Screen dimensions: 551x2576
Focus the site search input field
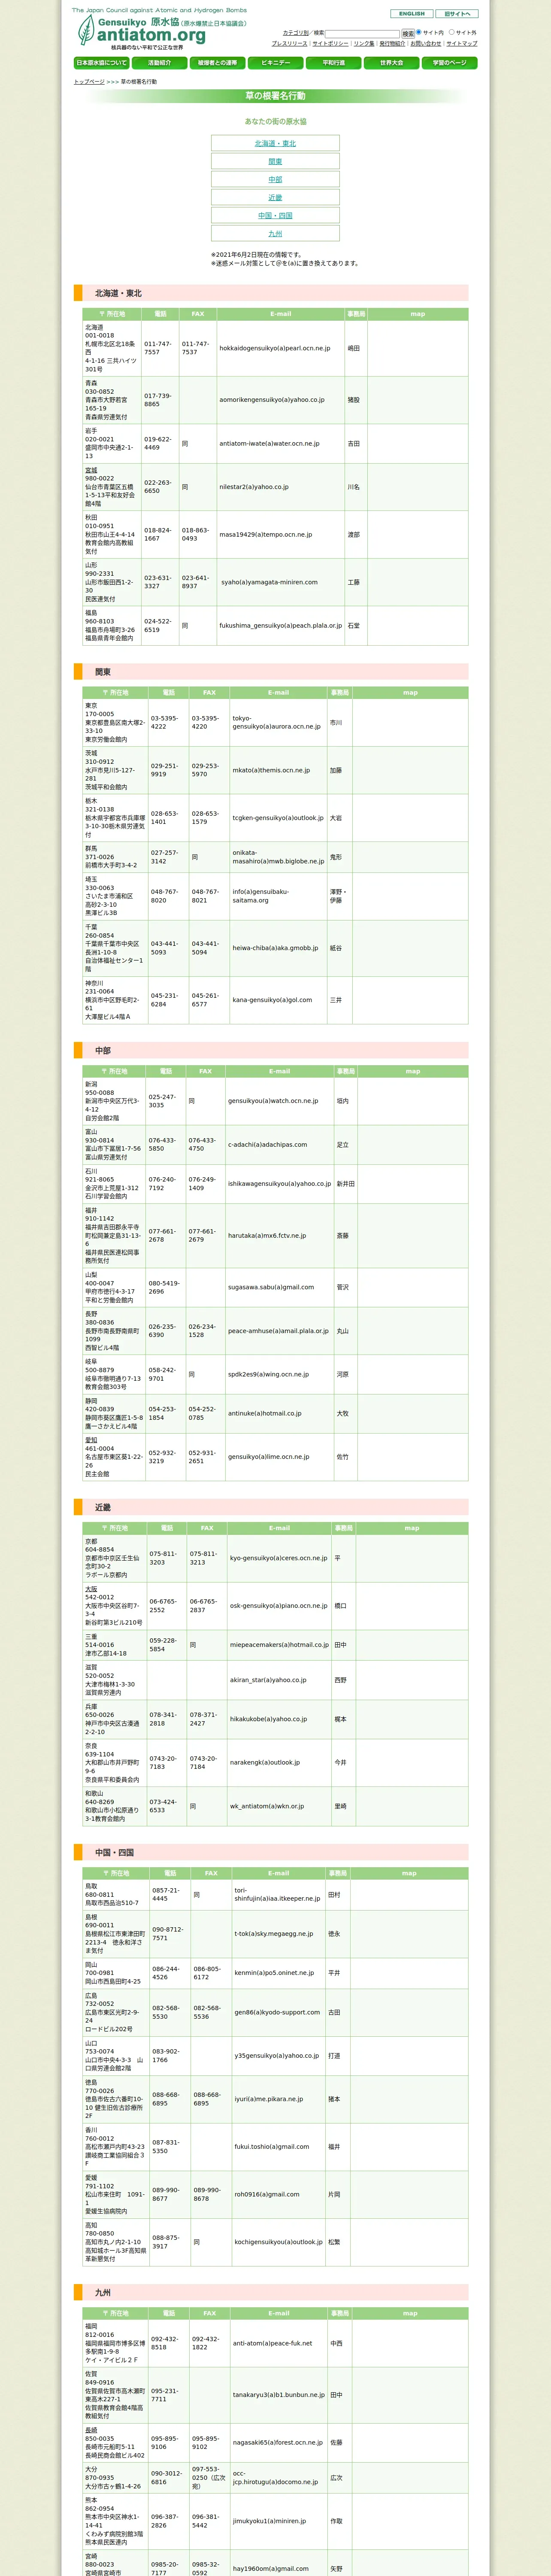[x=362, y=33]
